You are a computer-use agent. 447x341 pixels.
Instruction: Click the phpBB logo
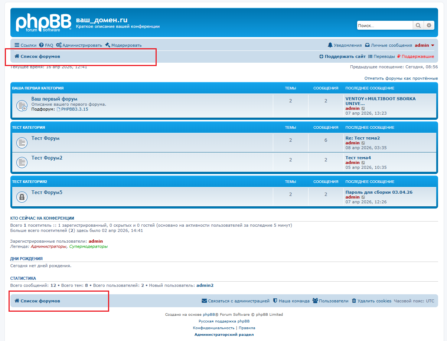pos(43,23)
